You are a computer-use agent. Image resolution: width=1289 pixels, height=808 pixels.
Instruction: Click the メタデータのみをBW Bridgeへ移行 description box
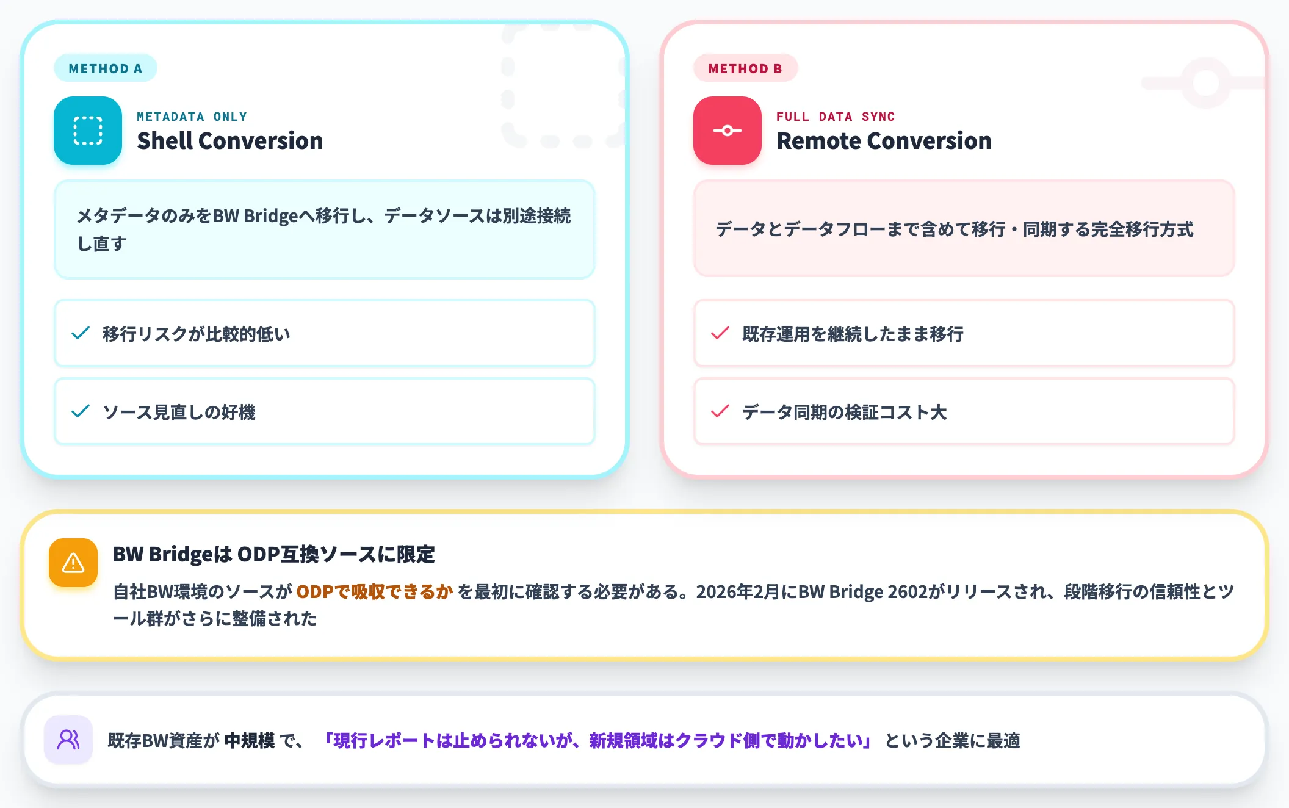[x=325, y=229]
